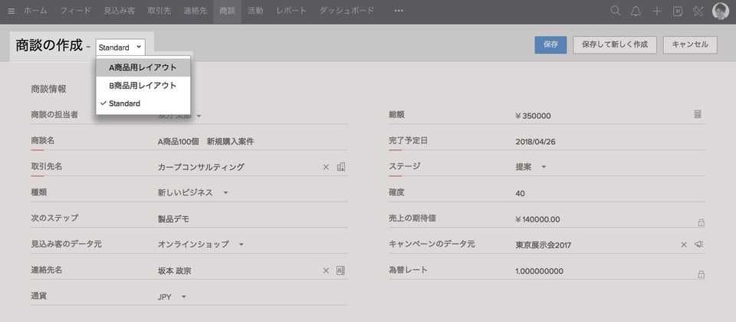Clear the 取引先名 field value
The height and width of the screenshot is (322, 736).
point(325,166)
